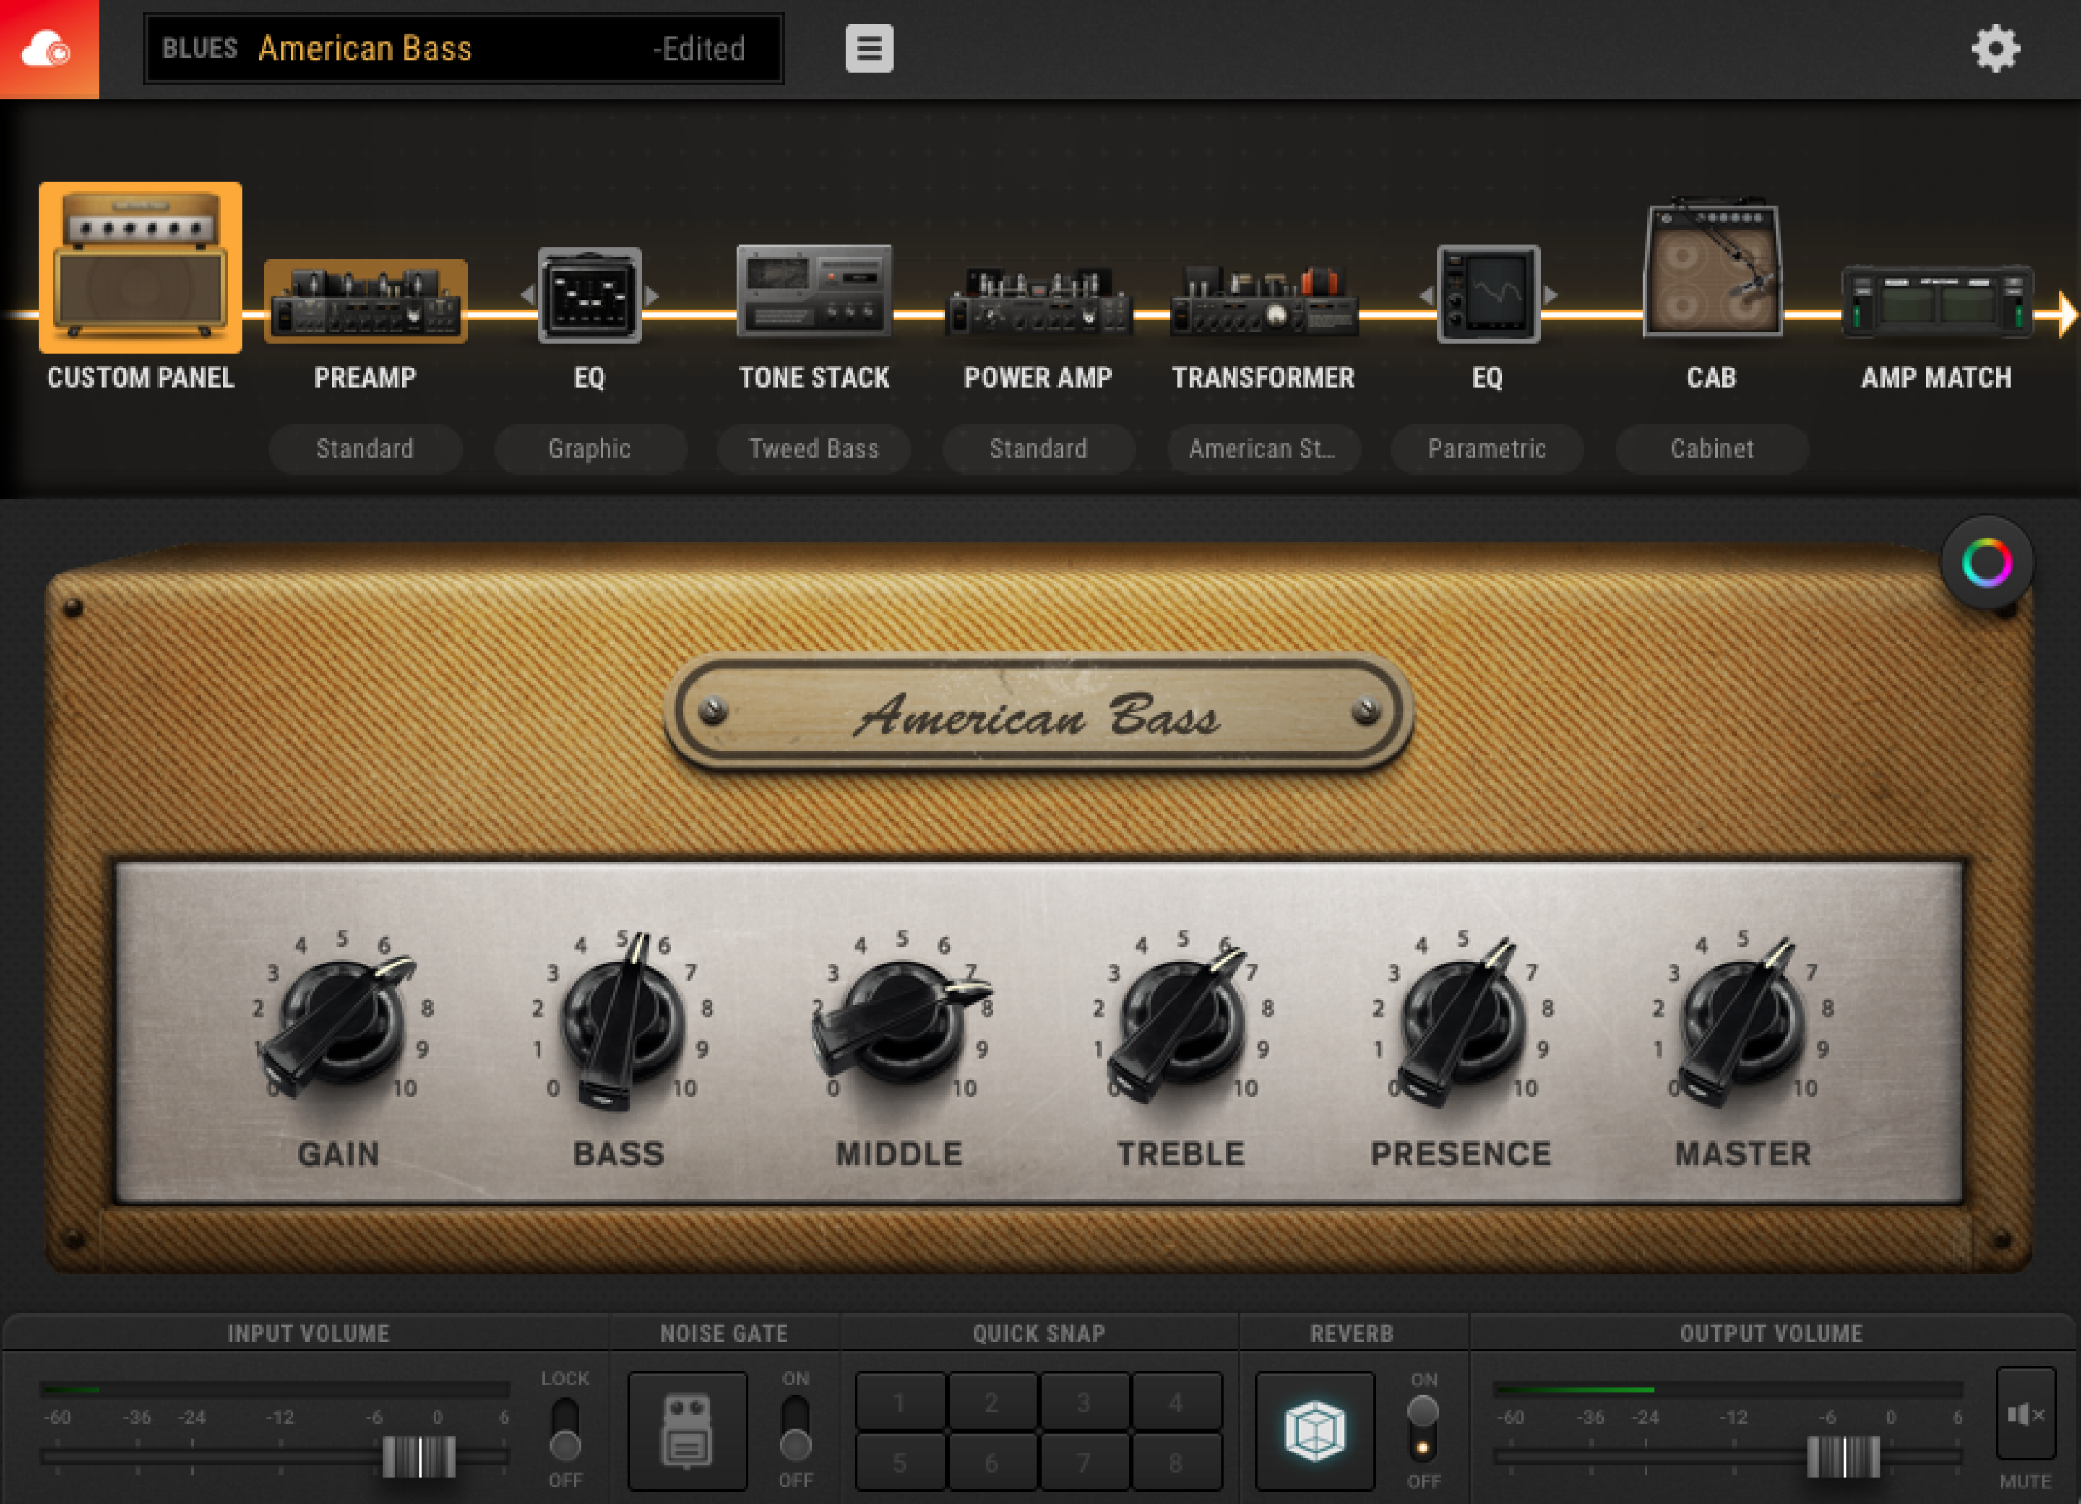Open the Parametric EQ type selector
The image size is (2081, 1504).
[1487, 449]
